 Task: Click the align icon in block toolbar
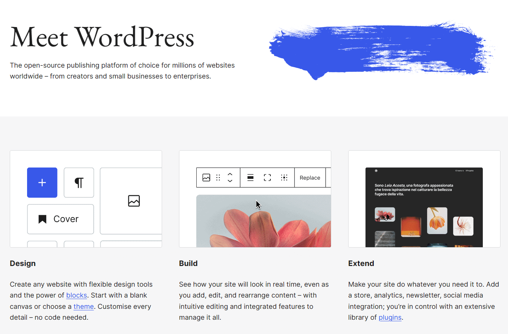tap(250, 178)
